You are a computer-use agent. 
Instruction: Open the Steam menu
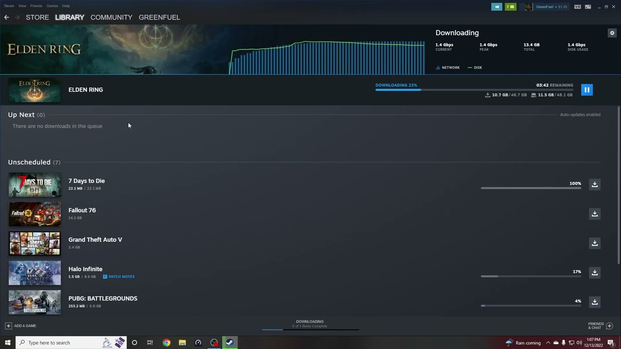[x=9, y=6]
